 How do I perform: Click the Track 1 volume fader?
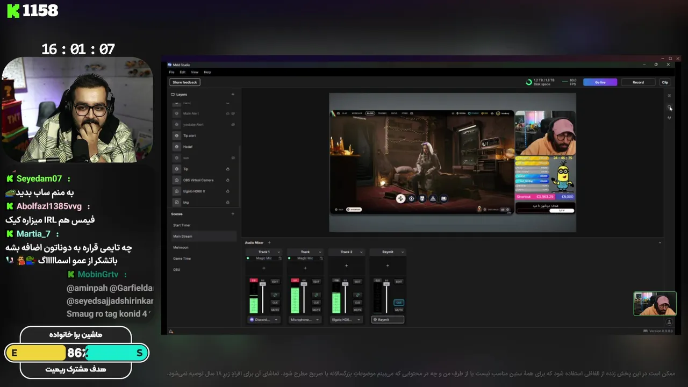coord(263,284)
